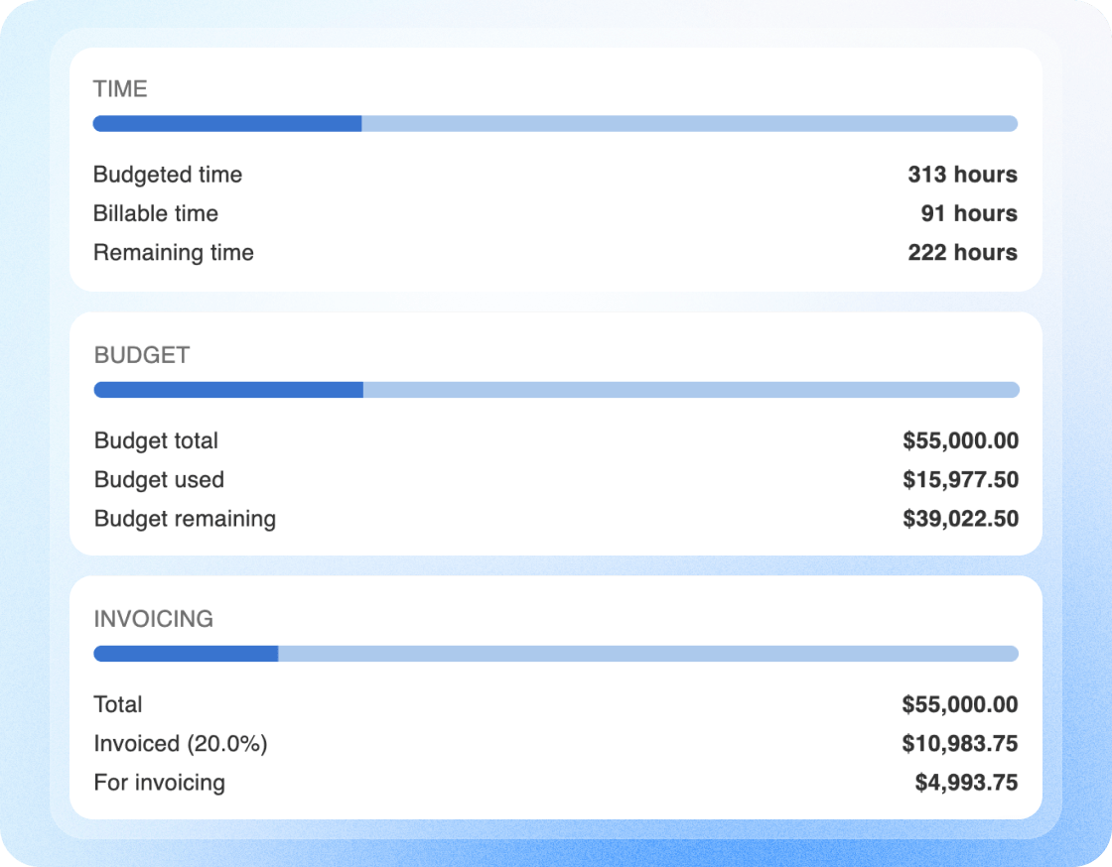Screen dimensions: 1112x867
Task: Click the 222 hours value
Action: tap(962, 252)
